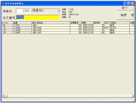Click the 納期 column header in table
This screenshot has width=136, height=103.
pyautogui.click(x=87, y=23)
